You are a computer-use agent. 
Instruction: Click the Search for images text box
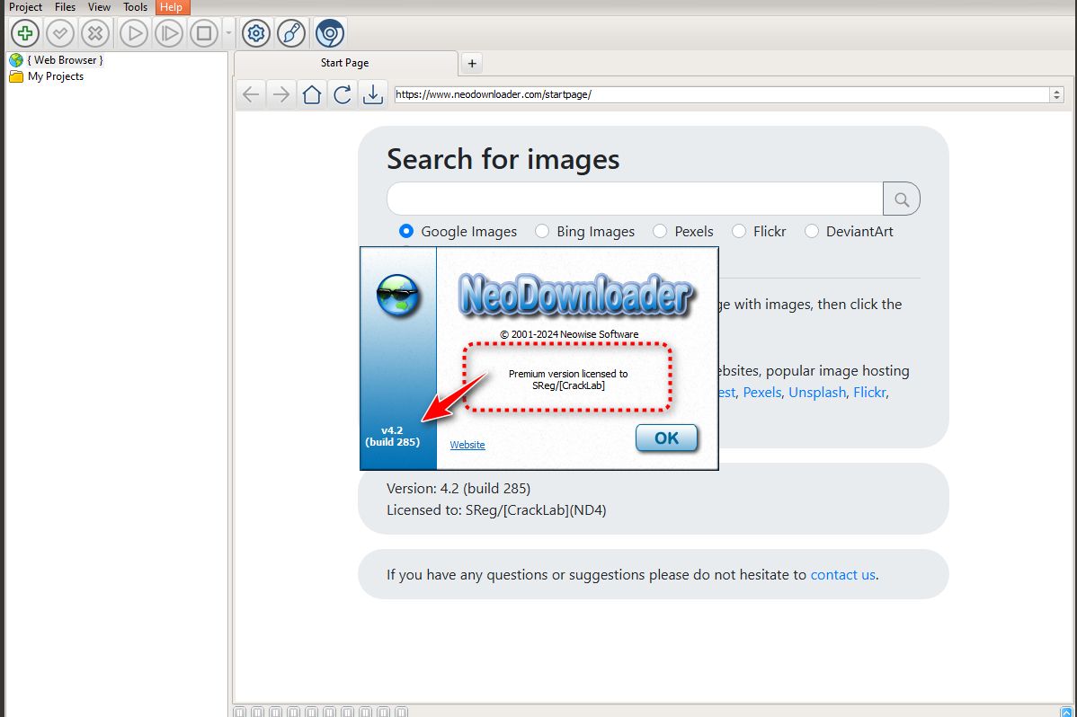coord(635,199)
